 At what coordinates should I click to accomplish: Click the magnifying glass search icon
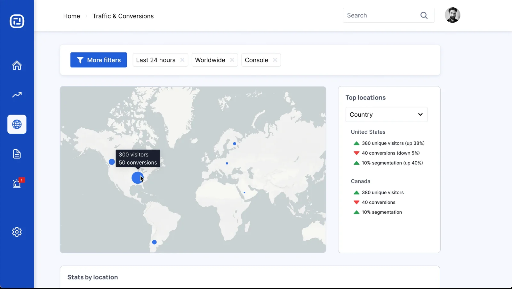[x=424, y=15]
